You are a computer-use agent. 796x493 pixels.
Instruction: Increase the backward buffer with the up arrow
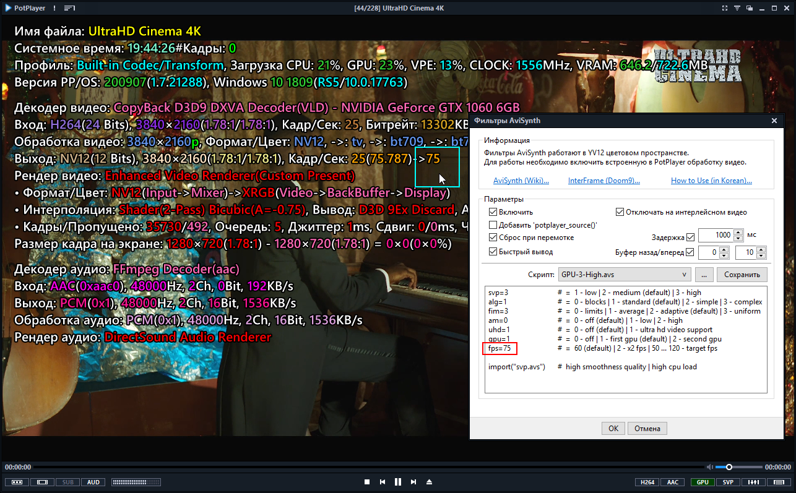pyautogui.click(x=725, y=249)
